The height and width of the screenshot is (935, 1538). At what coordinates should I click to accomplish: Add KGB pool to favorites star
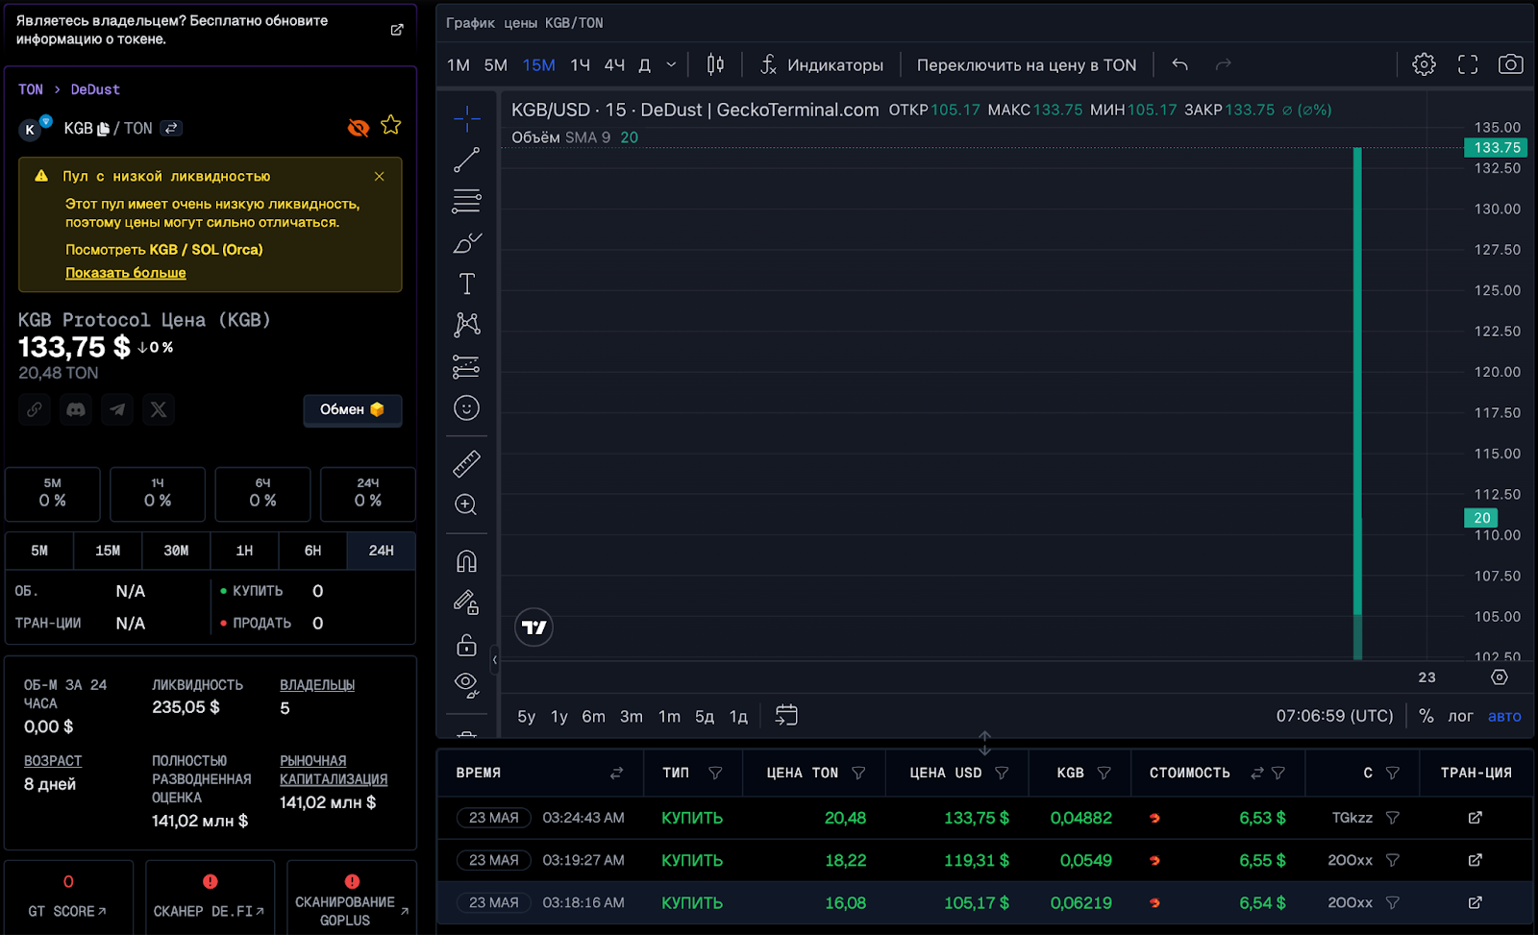[x=390, y=125]
